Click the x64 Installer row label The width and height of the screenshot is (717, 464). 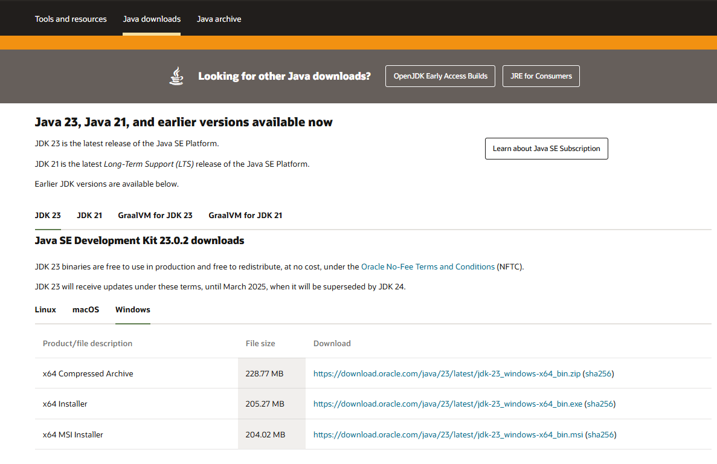click(x=65, y=404)
